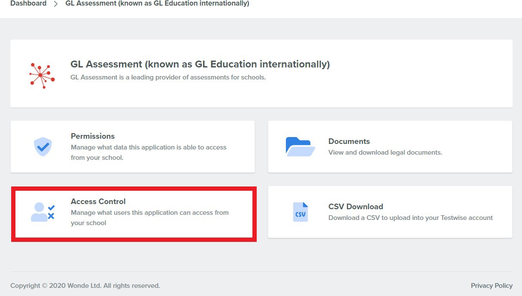
Task: Click the GL Assessment main heading
Action: (200, 64)
